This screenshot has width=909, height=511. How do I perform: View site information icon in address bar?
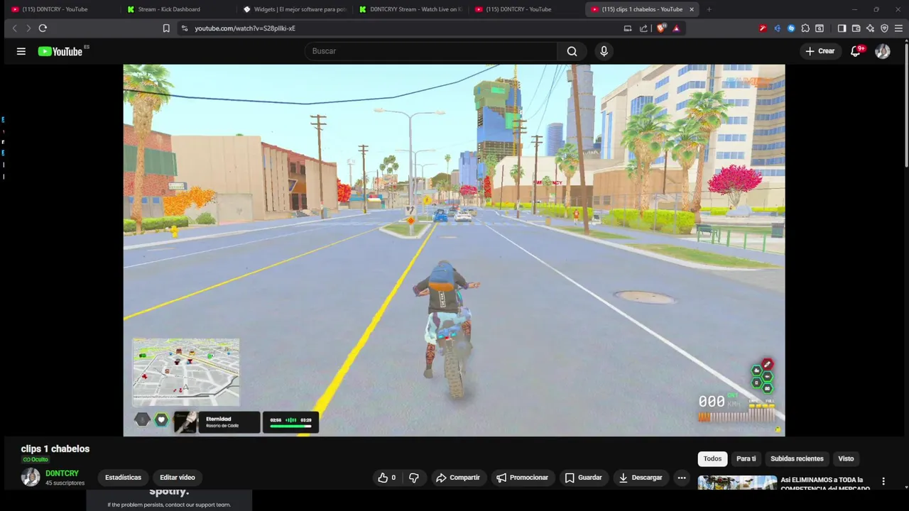(185, 28)
